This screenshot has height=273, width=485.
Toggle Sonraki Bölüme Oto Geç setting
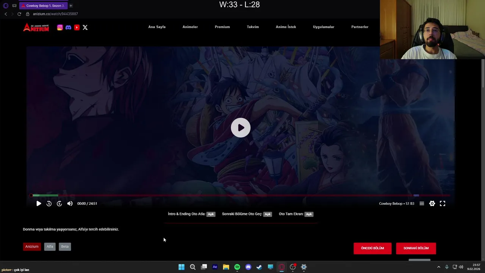[268, 214]
